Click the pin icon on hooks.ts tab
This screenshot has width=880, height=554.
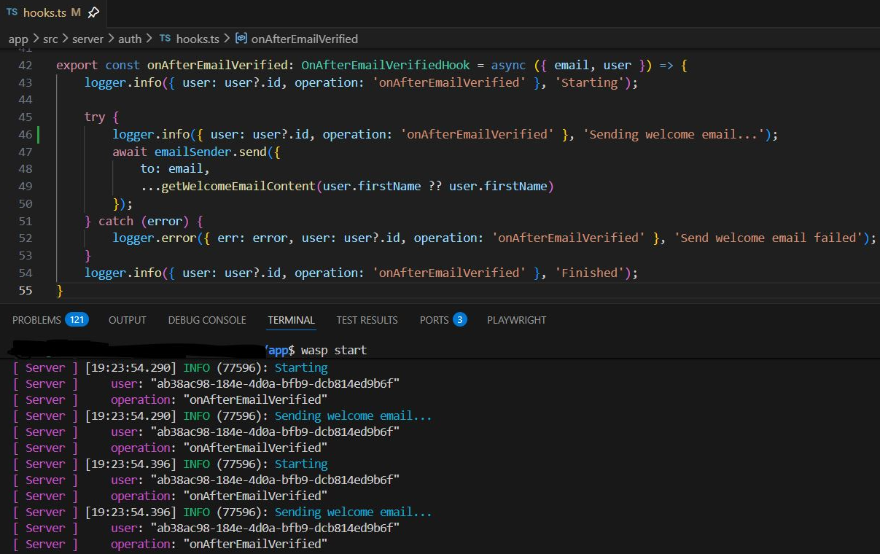(93, 12)
